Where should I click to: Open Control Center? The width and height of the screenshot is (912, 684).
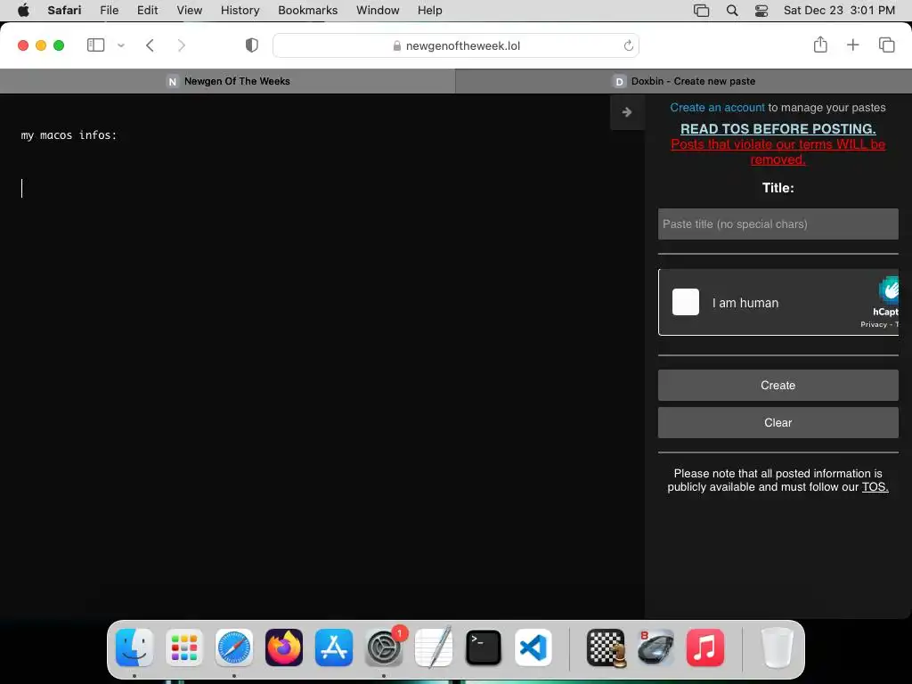761,11
